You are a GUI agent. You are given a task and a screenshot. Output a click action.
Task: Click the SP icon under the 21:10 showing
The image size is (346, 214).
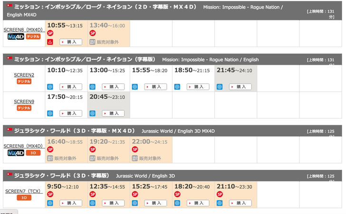pyautogui.click(x=220, y=194)
